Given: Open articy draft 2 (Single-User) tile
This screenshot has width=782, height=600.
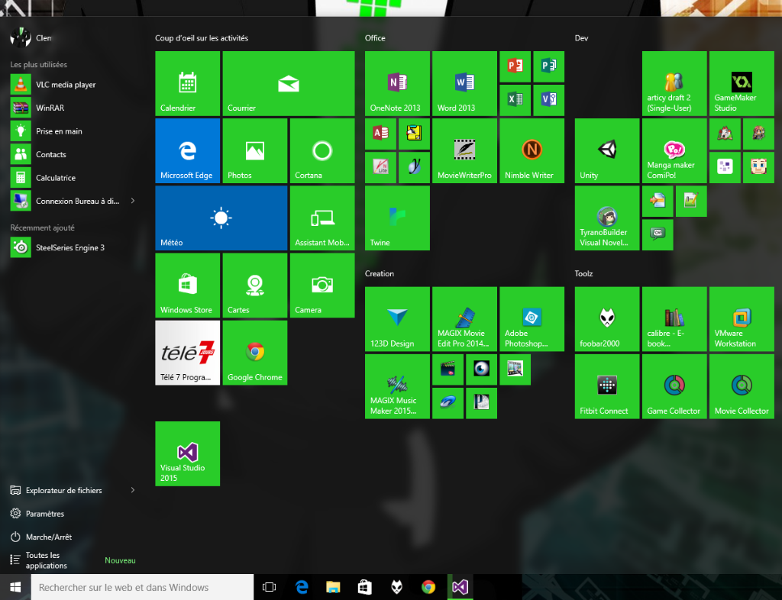Looking at the screenshot, I should click(x=674, y=83).
